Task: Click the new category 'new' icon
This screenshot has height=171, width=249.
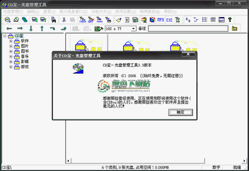Action: click(82, 20)
